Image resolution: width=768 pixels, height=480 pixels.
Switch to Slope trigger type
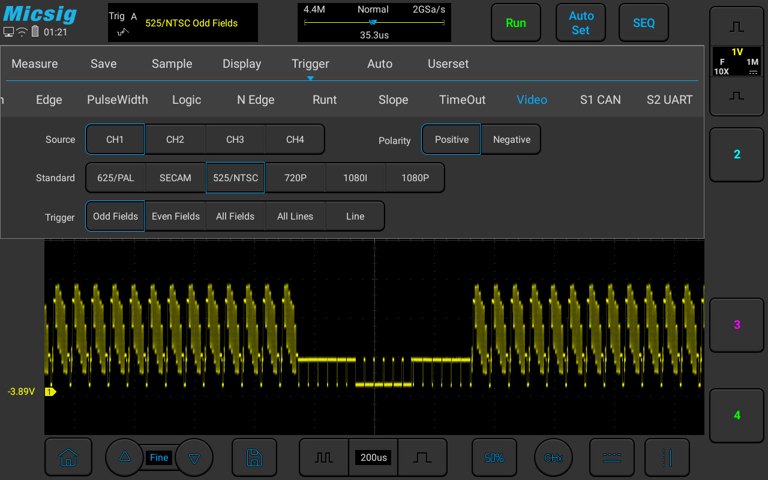tap(394, 100)
